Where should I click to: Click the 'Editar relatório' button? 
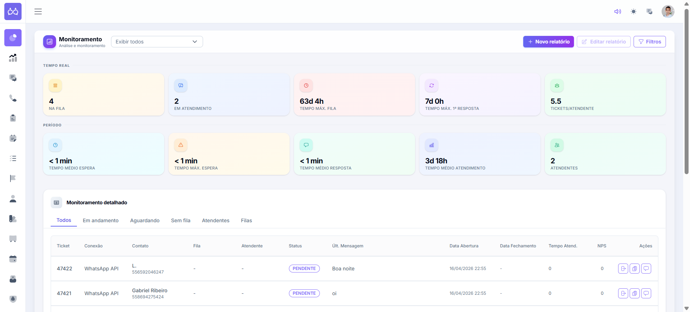[603, 42]
